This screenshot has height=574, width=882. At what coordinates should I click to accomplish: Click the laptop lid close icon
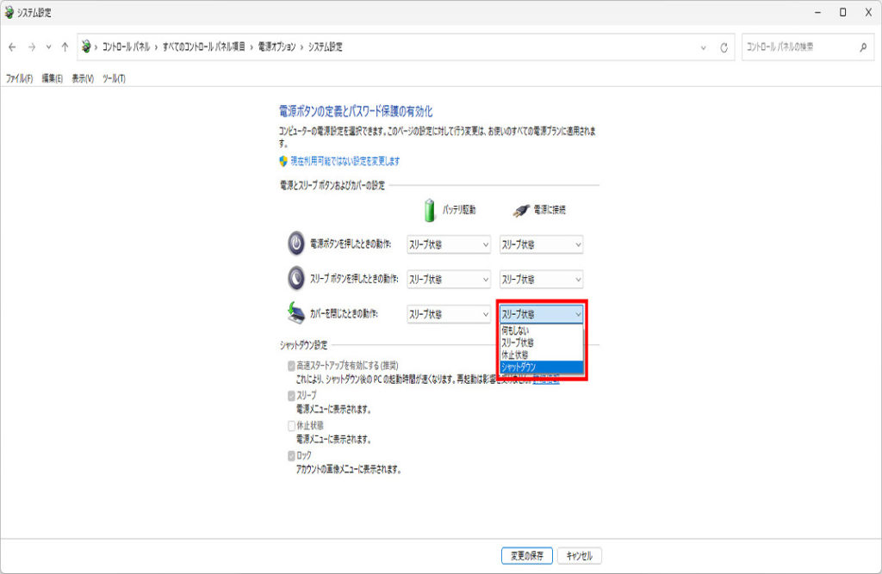[296, 313]
